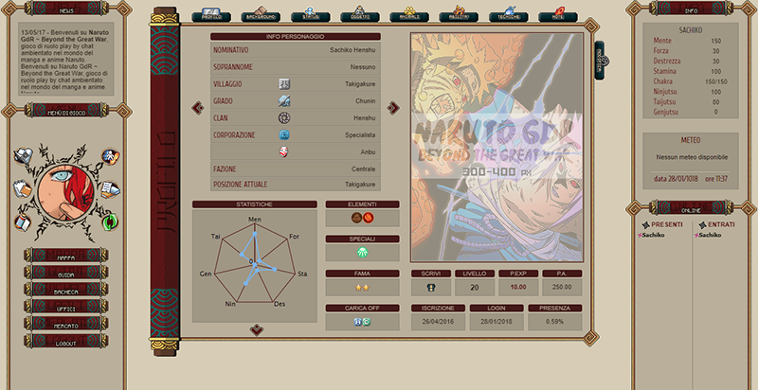Image resolution: width=758 pixels, height=390 pixels.
Task: Go to the Oggetti tab
Action: (x=360, y=14)
